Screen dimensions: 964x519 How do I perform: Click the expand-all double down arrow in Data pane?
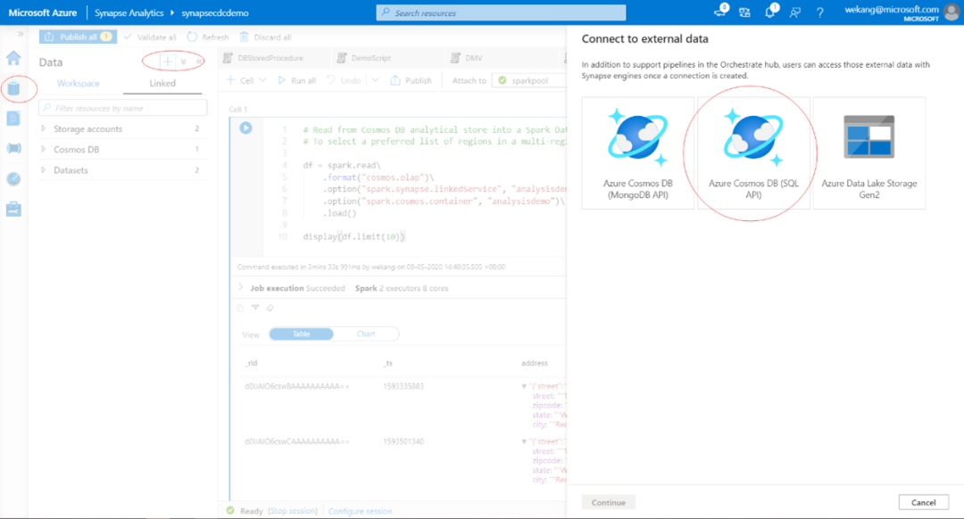tap(183, 62)
